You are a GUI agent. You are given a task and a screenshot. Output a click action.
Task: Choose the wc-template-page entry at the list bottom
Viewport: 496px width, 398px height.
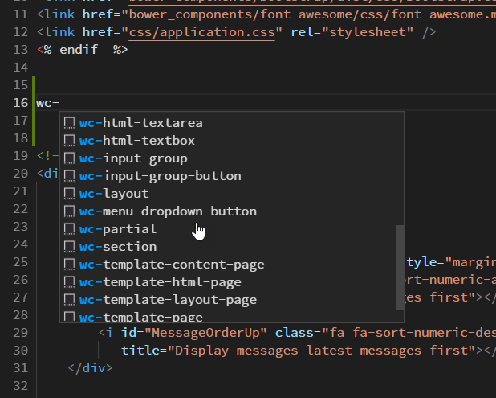[x=228, y=316]
